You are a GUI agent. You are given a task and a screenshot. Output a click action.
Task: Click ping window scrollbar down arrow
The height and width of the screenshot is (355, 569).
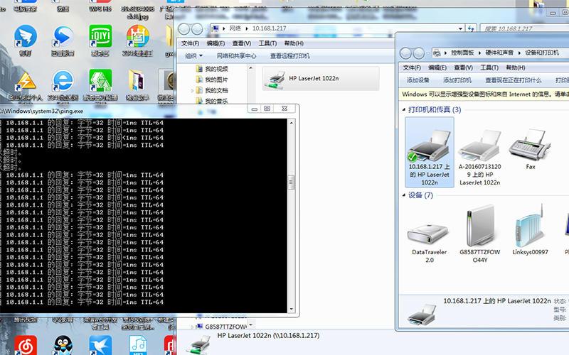click(x=291, y=309)
